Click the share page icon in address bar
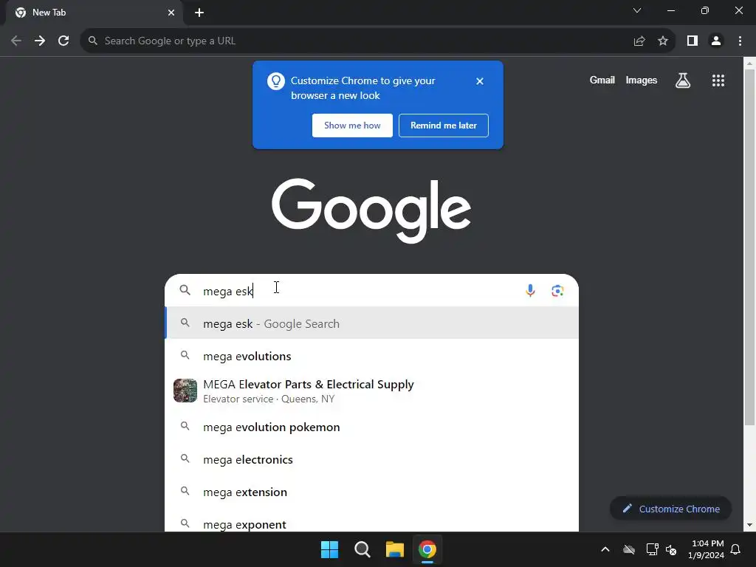Screen dimensions: 756x567 tap(639, 41)
